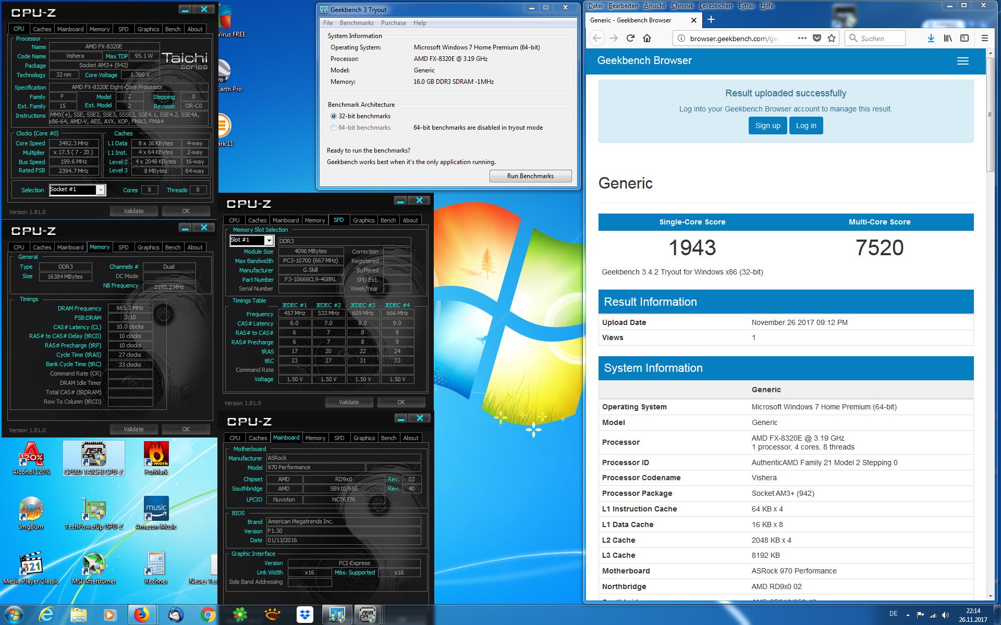The width and height of the screenshot is (1001, 625).
Task: Click the Run Benchmarks button
Action: (530, 176)
